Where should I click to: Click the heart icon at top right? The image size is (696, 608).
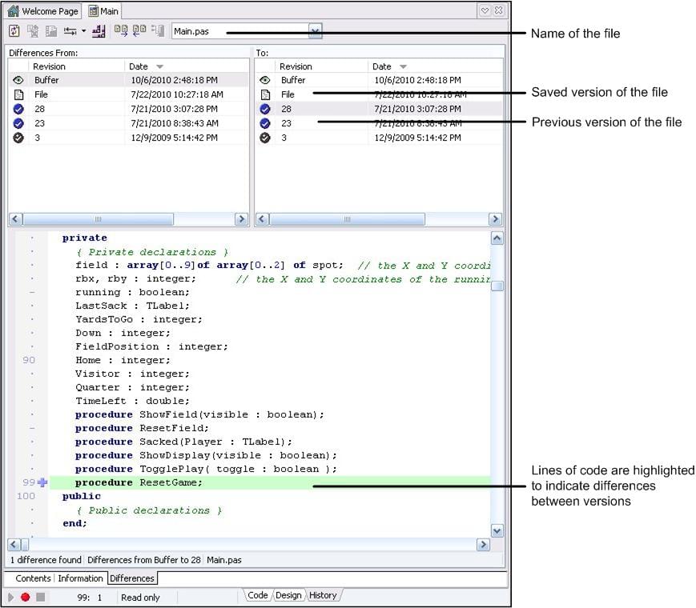(x=485, y=10)
